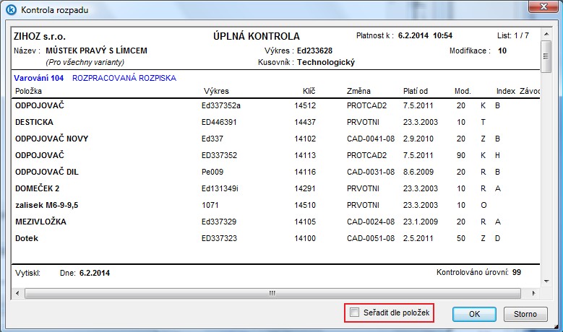Click the ROZPRACOVANÁ ROZPISKA label
This screenshot has height=332, width=563.
(124, 78)
